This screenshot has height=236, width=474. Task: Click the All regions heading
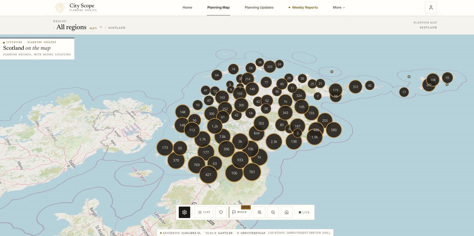71,27
